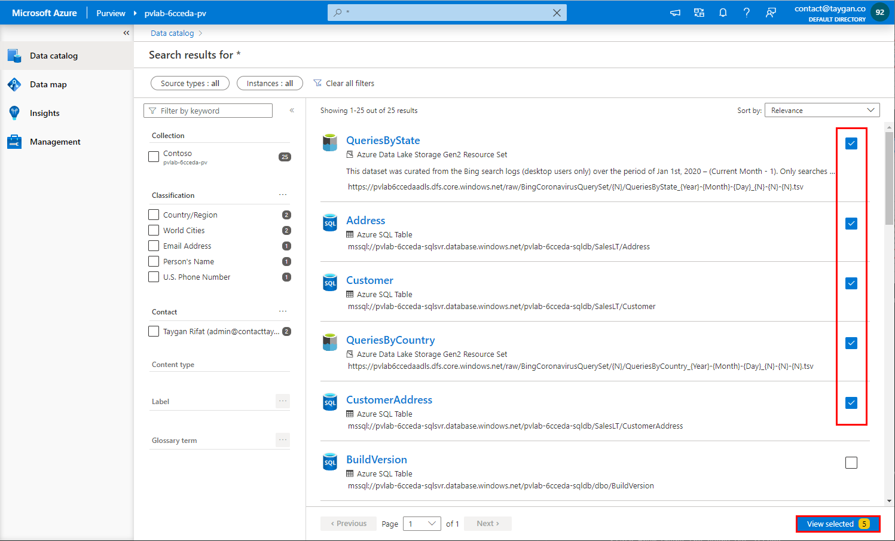Click the Address SQL icon
895x541 pixels.
click(x=330, y=222)
